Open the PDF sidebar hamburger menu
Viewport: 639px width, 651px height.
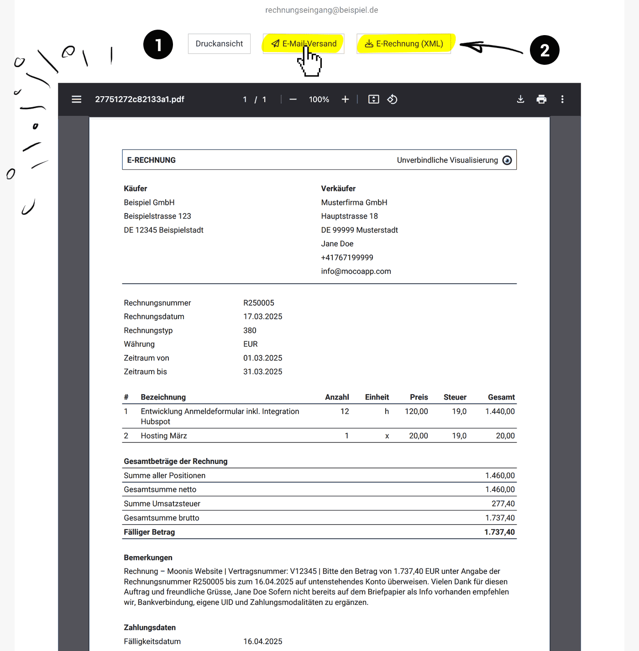pyautogui.click(x=77, y=99)
